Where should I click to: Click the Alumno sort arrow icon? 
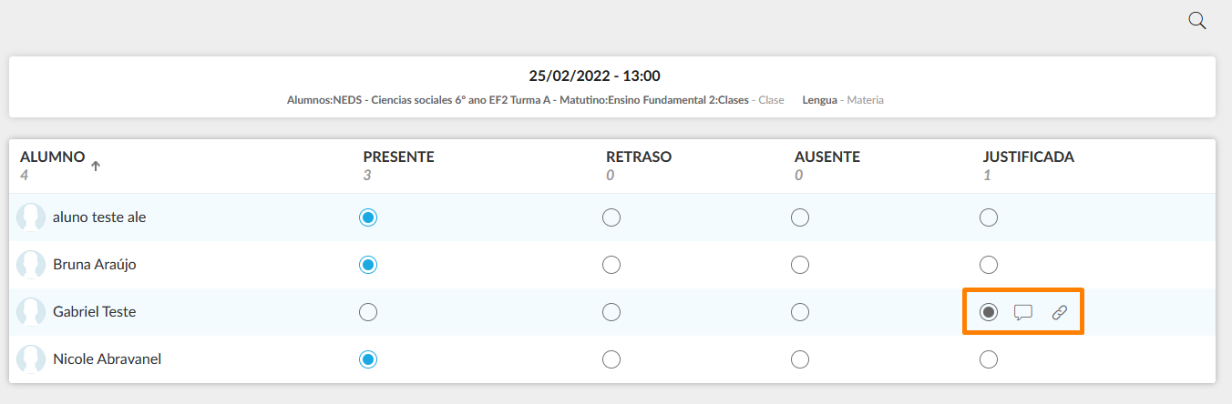click(96, 166)
